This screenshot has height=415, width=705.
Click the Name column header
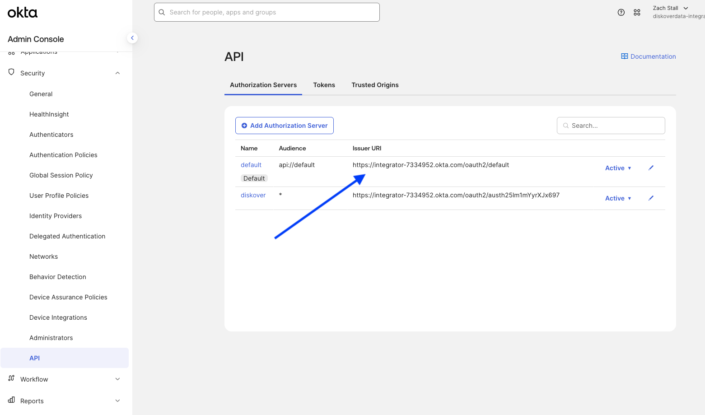tap(249, 148)
